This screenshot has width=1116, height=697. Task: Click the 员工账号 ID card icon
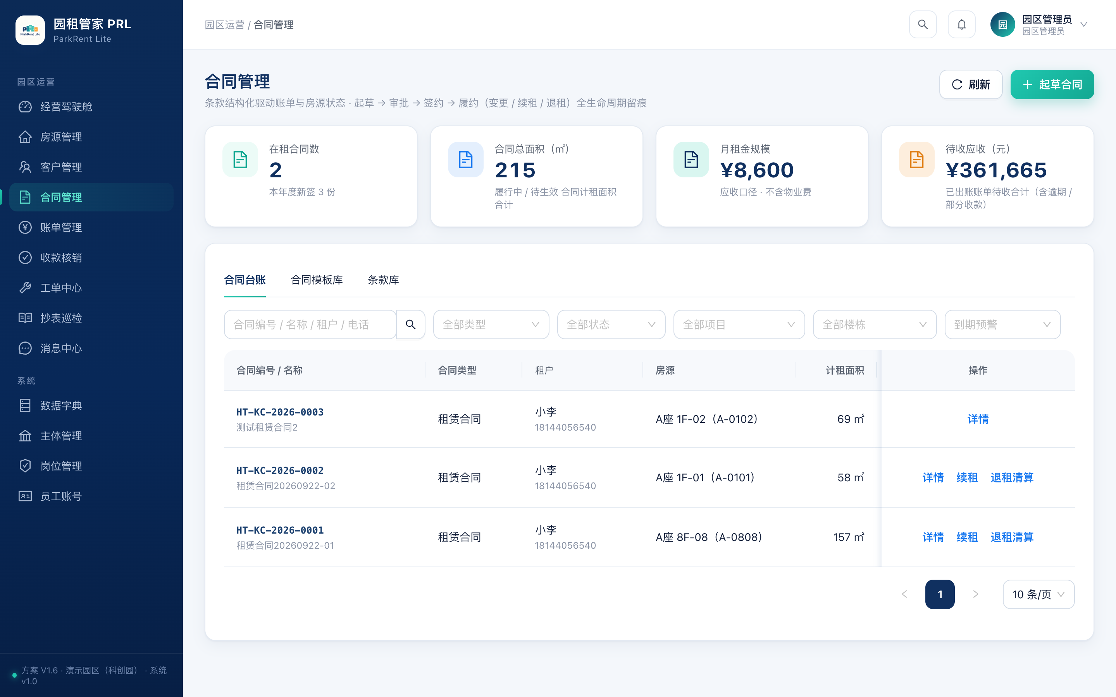(25, 496)
